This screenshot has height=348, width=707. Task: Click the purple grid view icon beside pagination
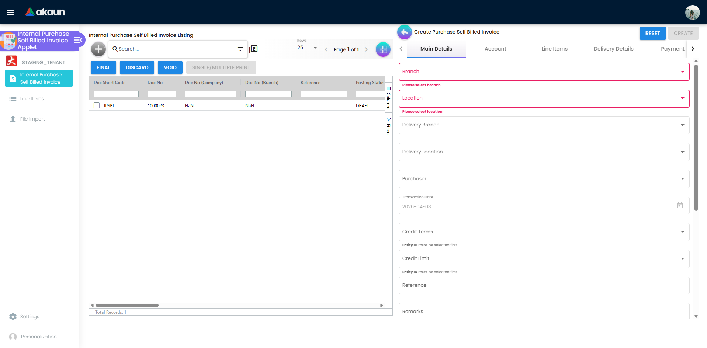point(383,49)
